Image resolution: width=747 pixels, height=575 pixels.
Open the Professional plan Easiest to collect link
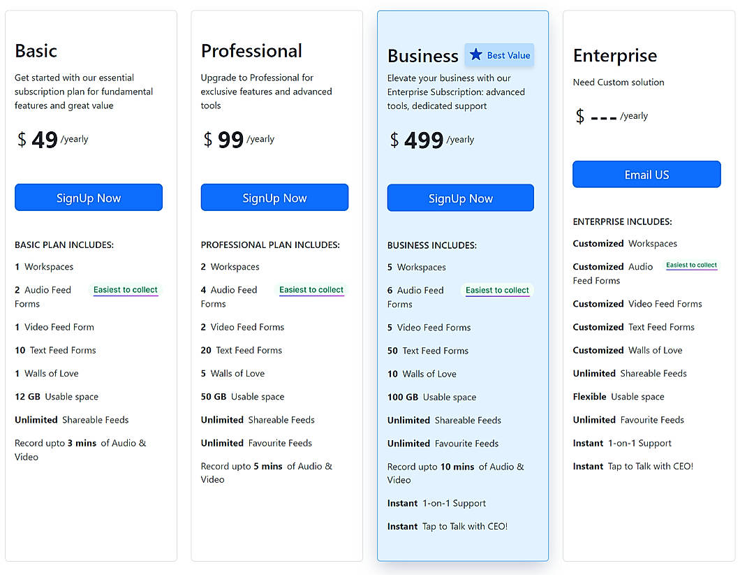point(311,289)
